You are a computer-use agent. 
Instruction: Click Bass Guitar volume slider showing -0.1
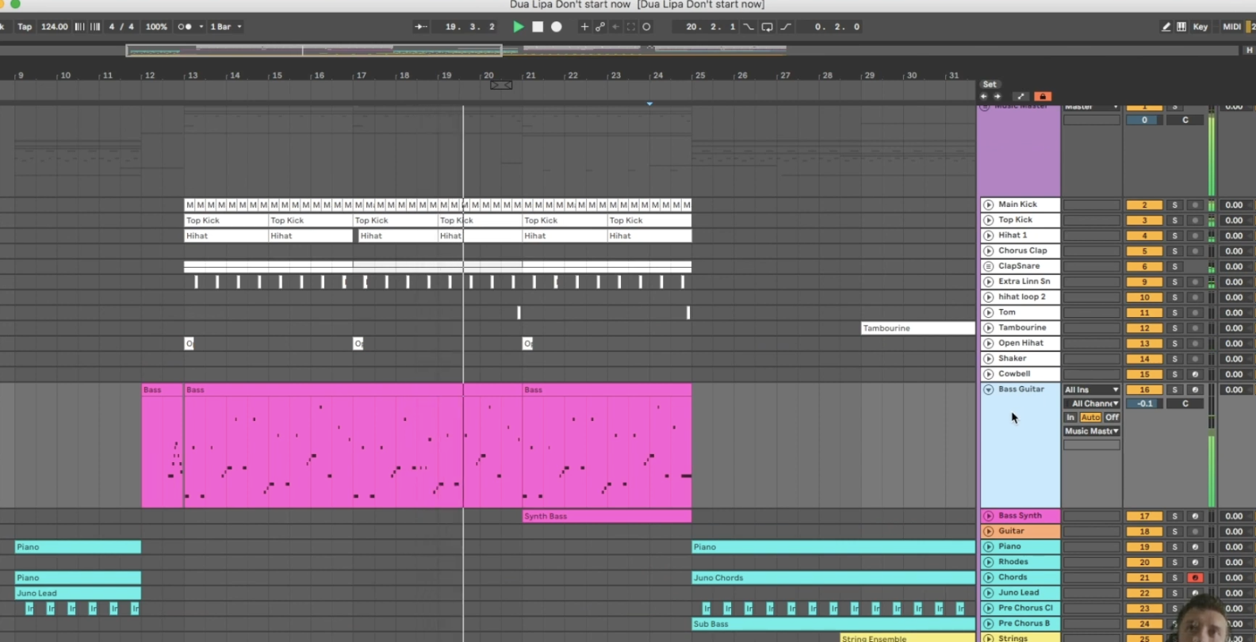pos(1144,403)
